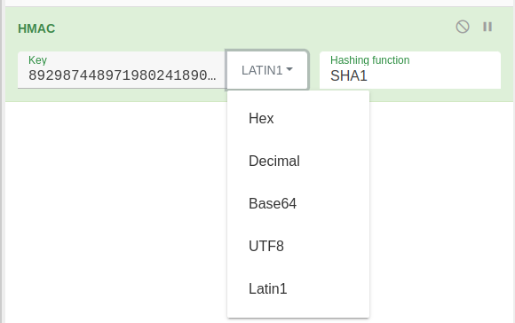Focus the HMAC Key input field

[122, 70]
